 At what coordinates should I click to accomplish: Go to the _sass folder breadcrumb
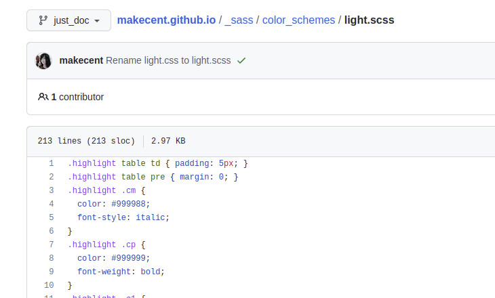click(x=239, y=20)
